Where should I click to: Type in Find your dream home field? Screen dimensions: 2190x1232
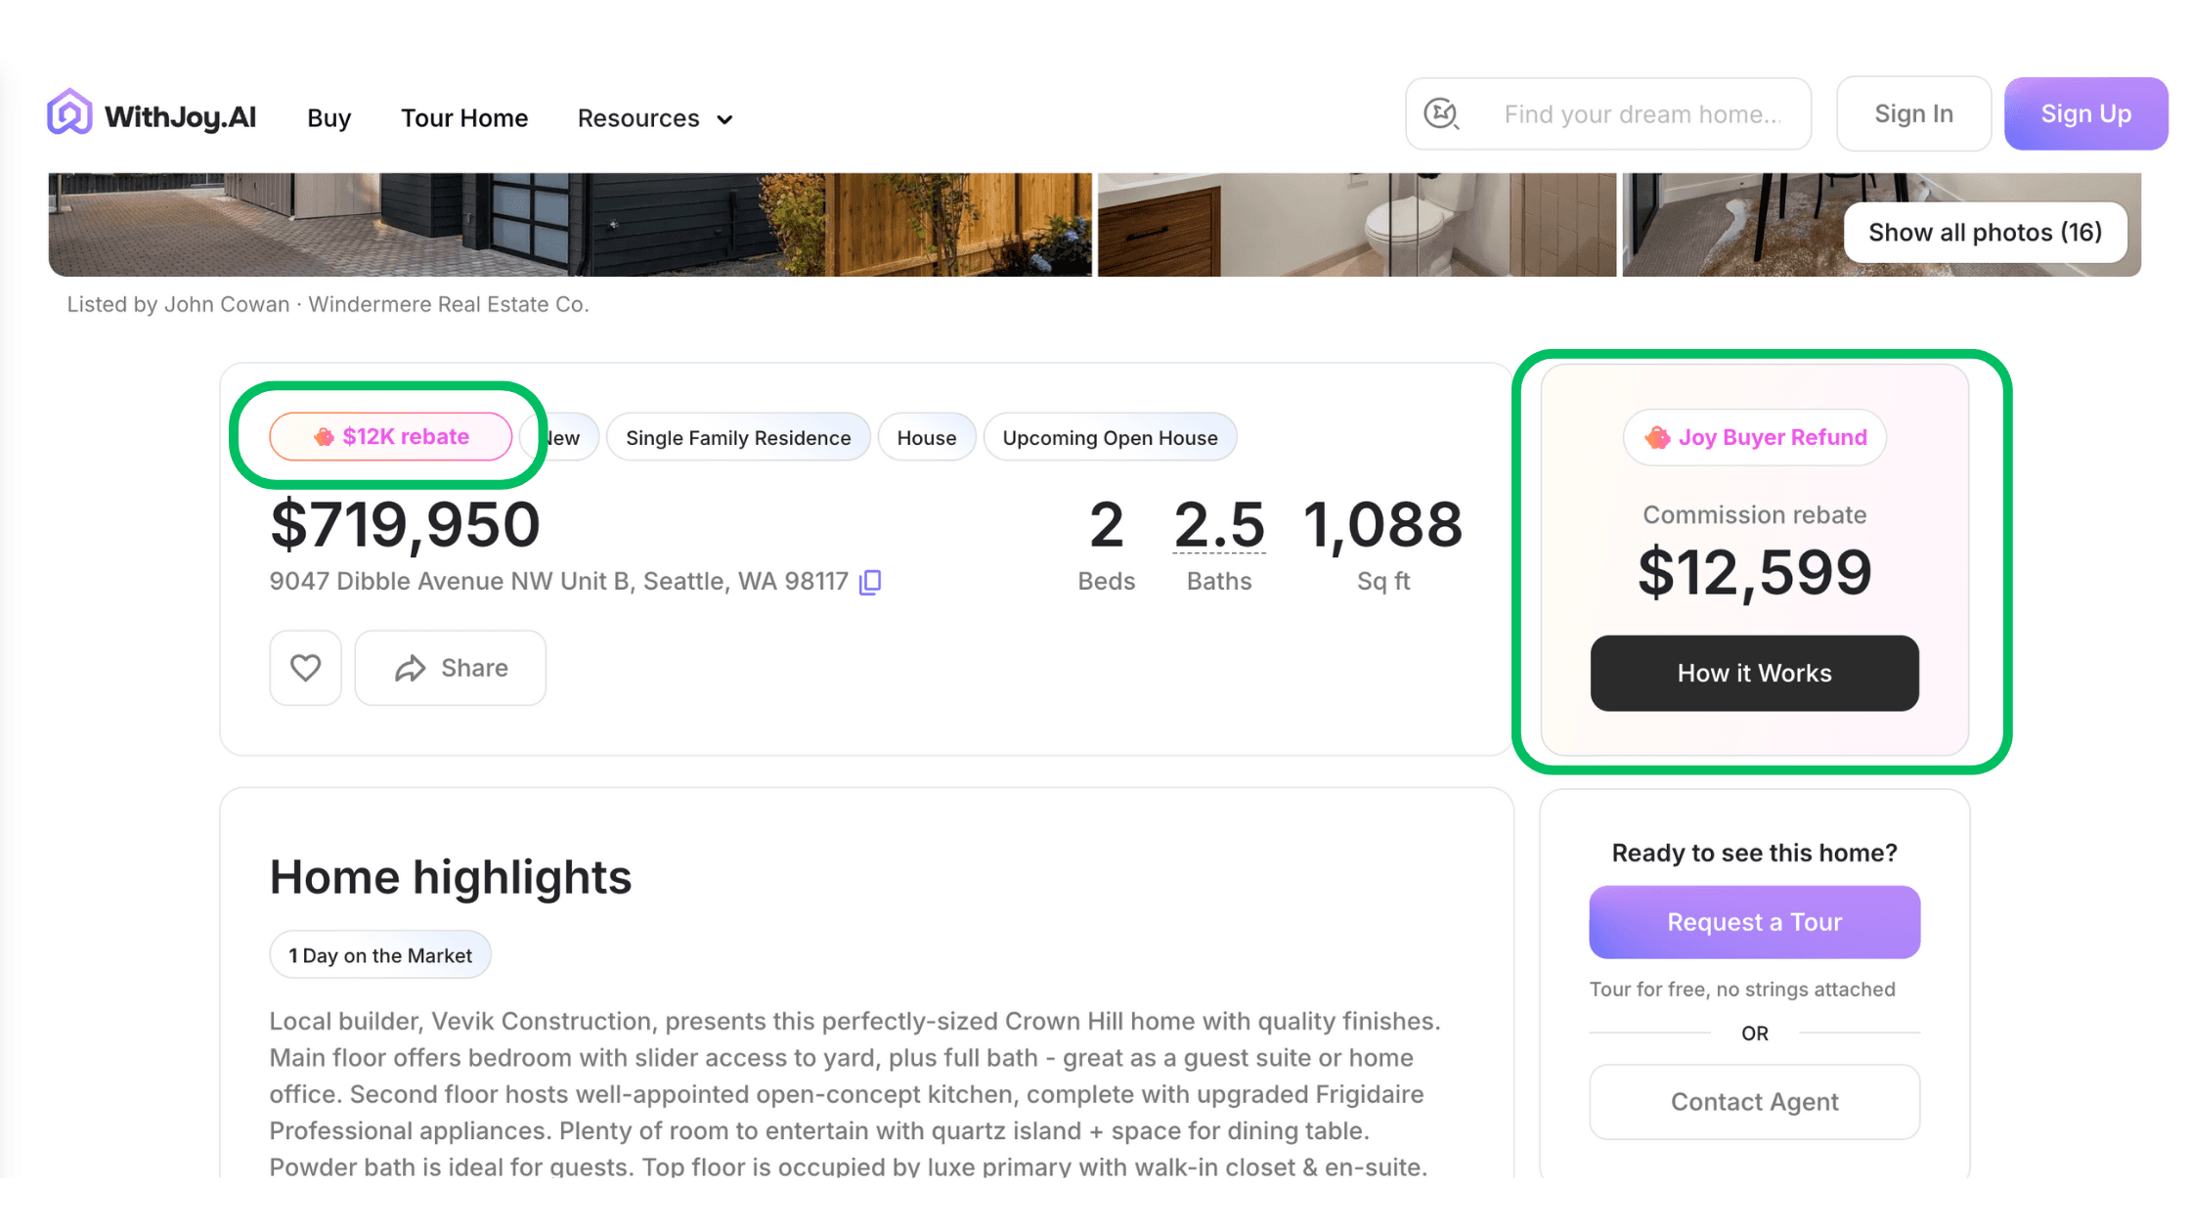[x=1642, y=114]
